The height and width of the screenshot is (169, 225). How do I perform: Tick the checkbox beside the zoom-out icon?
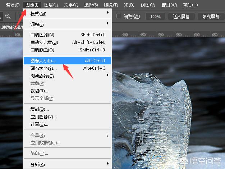pos(20,16)
